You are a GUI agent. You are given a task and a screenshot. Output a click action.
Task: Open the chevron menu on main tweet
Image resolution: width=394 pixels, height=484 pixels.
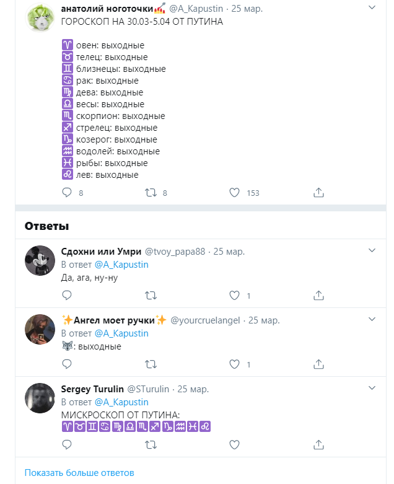(372, 7)
